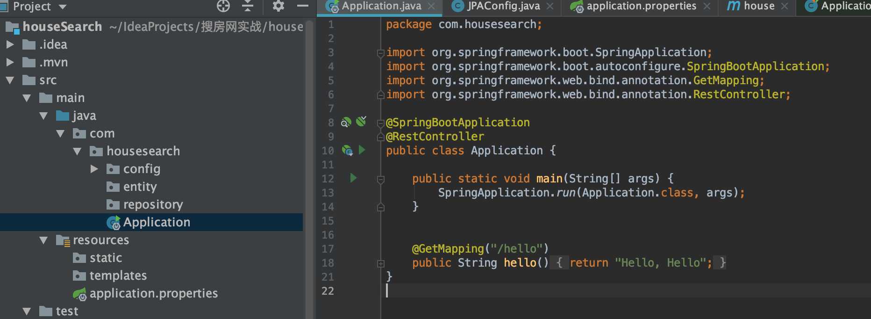
Task: Click the @SpringBootApplication annotation
Action: 458,123
